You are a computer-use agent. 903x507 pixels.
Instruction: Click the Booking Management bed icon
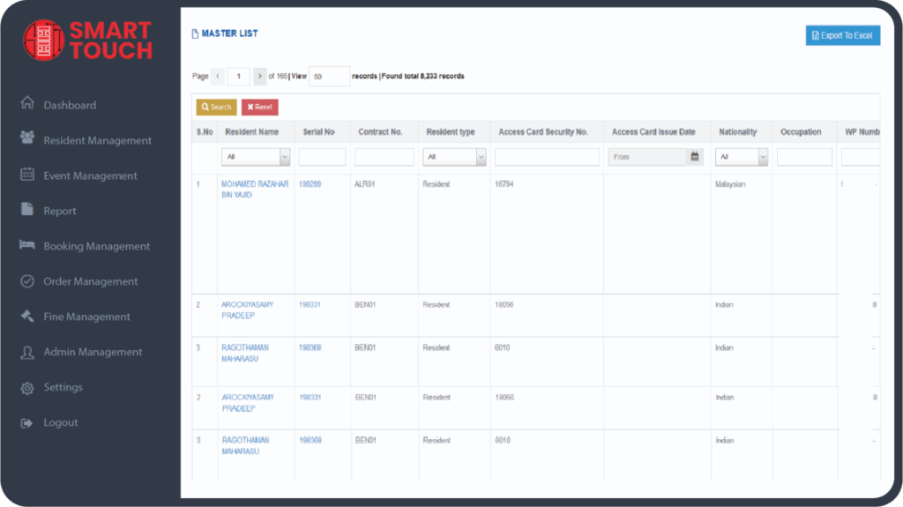[27, 245]
